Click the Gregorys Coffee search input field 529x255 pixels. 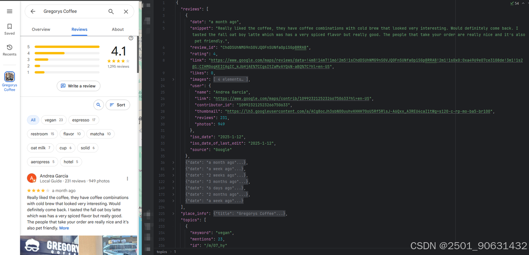[72, 12]
